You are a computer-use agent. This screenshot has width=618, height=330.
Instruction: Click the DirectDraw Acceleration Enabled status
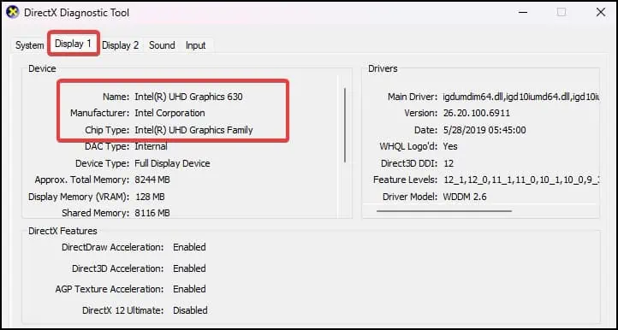pos(189,247)
